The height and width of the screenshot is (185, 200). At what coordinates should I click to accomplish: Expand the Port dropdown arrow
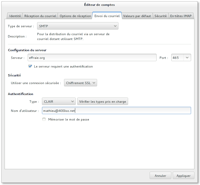tap(187, 58)
